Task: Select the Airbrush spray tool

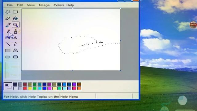Action: click(8, 38)
